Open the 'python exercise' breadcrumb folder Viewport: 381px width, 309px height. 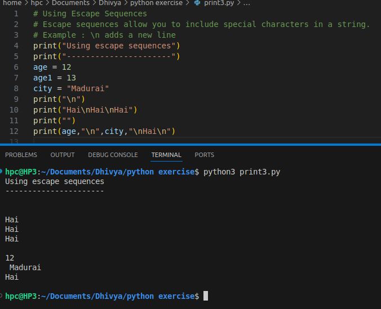click(156, 3)
